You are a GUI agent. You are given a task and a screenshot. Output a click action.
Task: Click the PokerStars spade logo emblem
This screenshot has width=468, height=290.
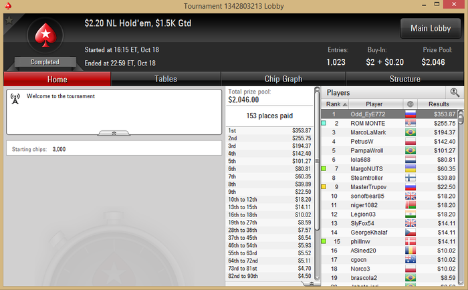click(45, 35)
